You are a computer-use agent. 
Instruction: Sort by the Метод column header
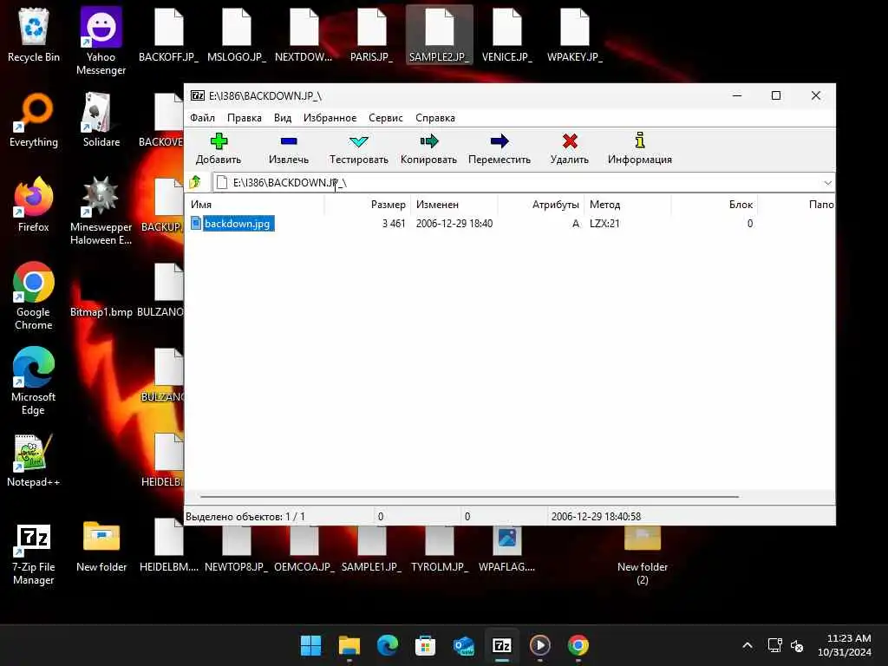pyautogui.click(x=628, y=205)
